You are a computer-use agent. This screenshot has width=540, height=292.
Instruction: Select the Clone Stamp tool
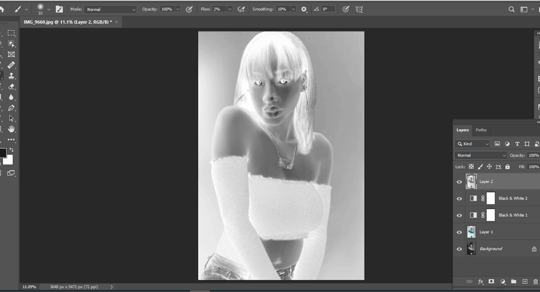(x=11, y=76)
